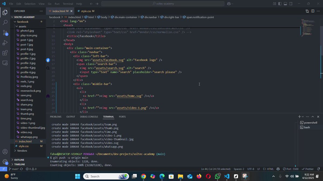
Task: Switch to OUTPUT panel tab
Action: click(71, 117)
